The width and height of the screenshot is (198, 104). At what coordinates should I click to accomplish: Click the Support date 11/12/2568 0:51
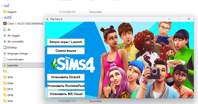point(67,12)
